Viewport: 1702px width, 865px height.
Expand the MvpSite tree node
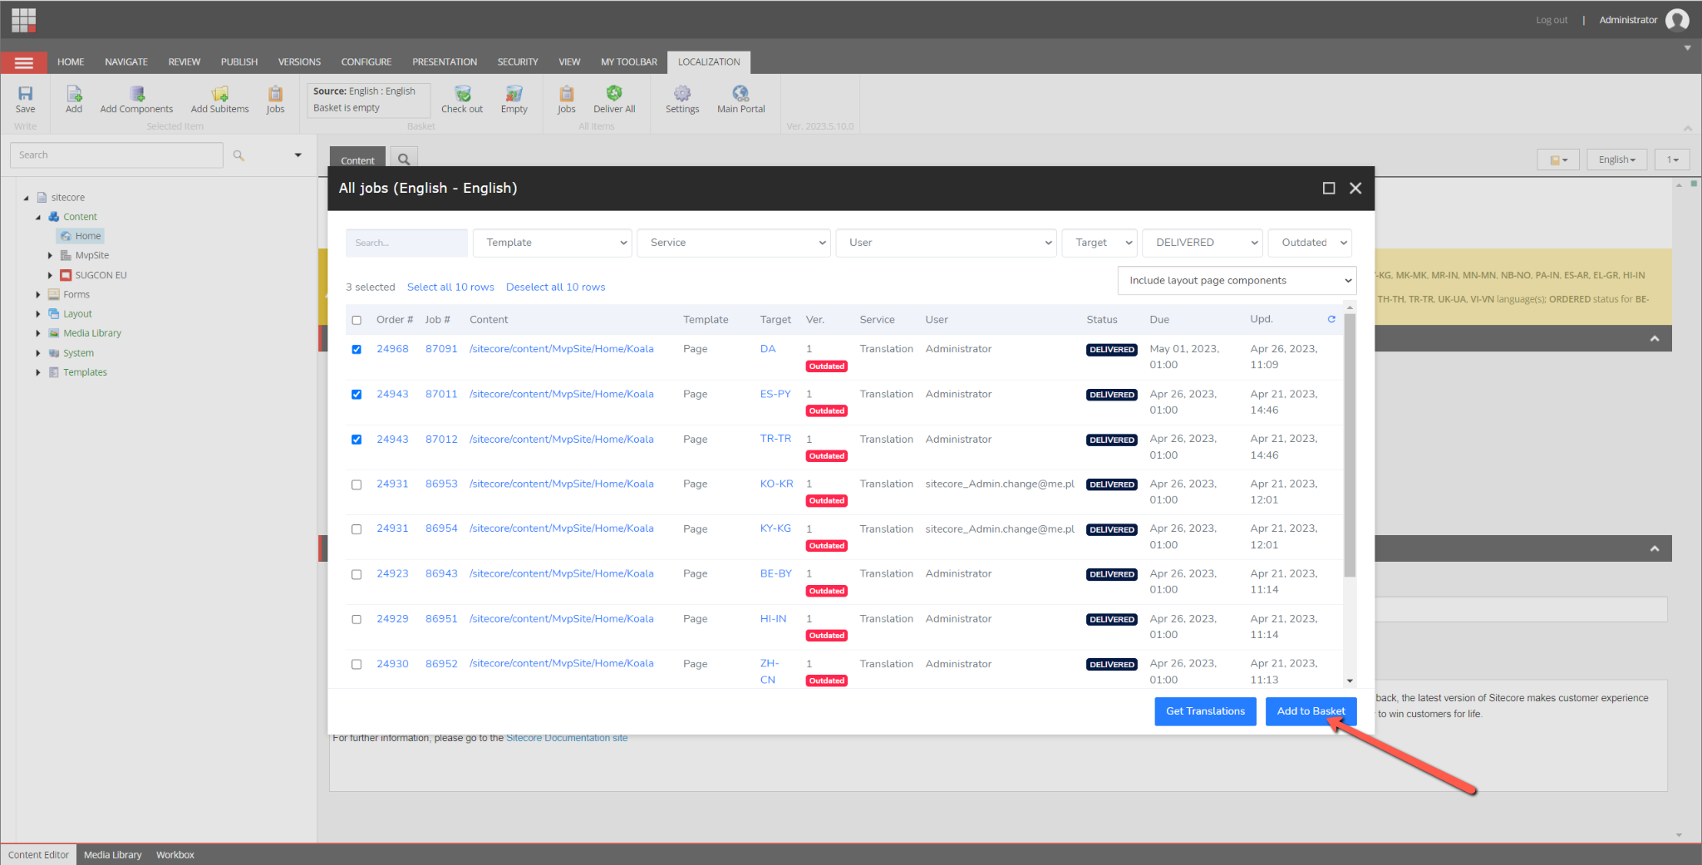click(50, 256)
